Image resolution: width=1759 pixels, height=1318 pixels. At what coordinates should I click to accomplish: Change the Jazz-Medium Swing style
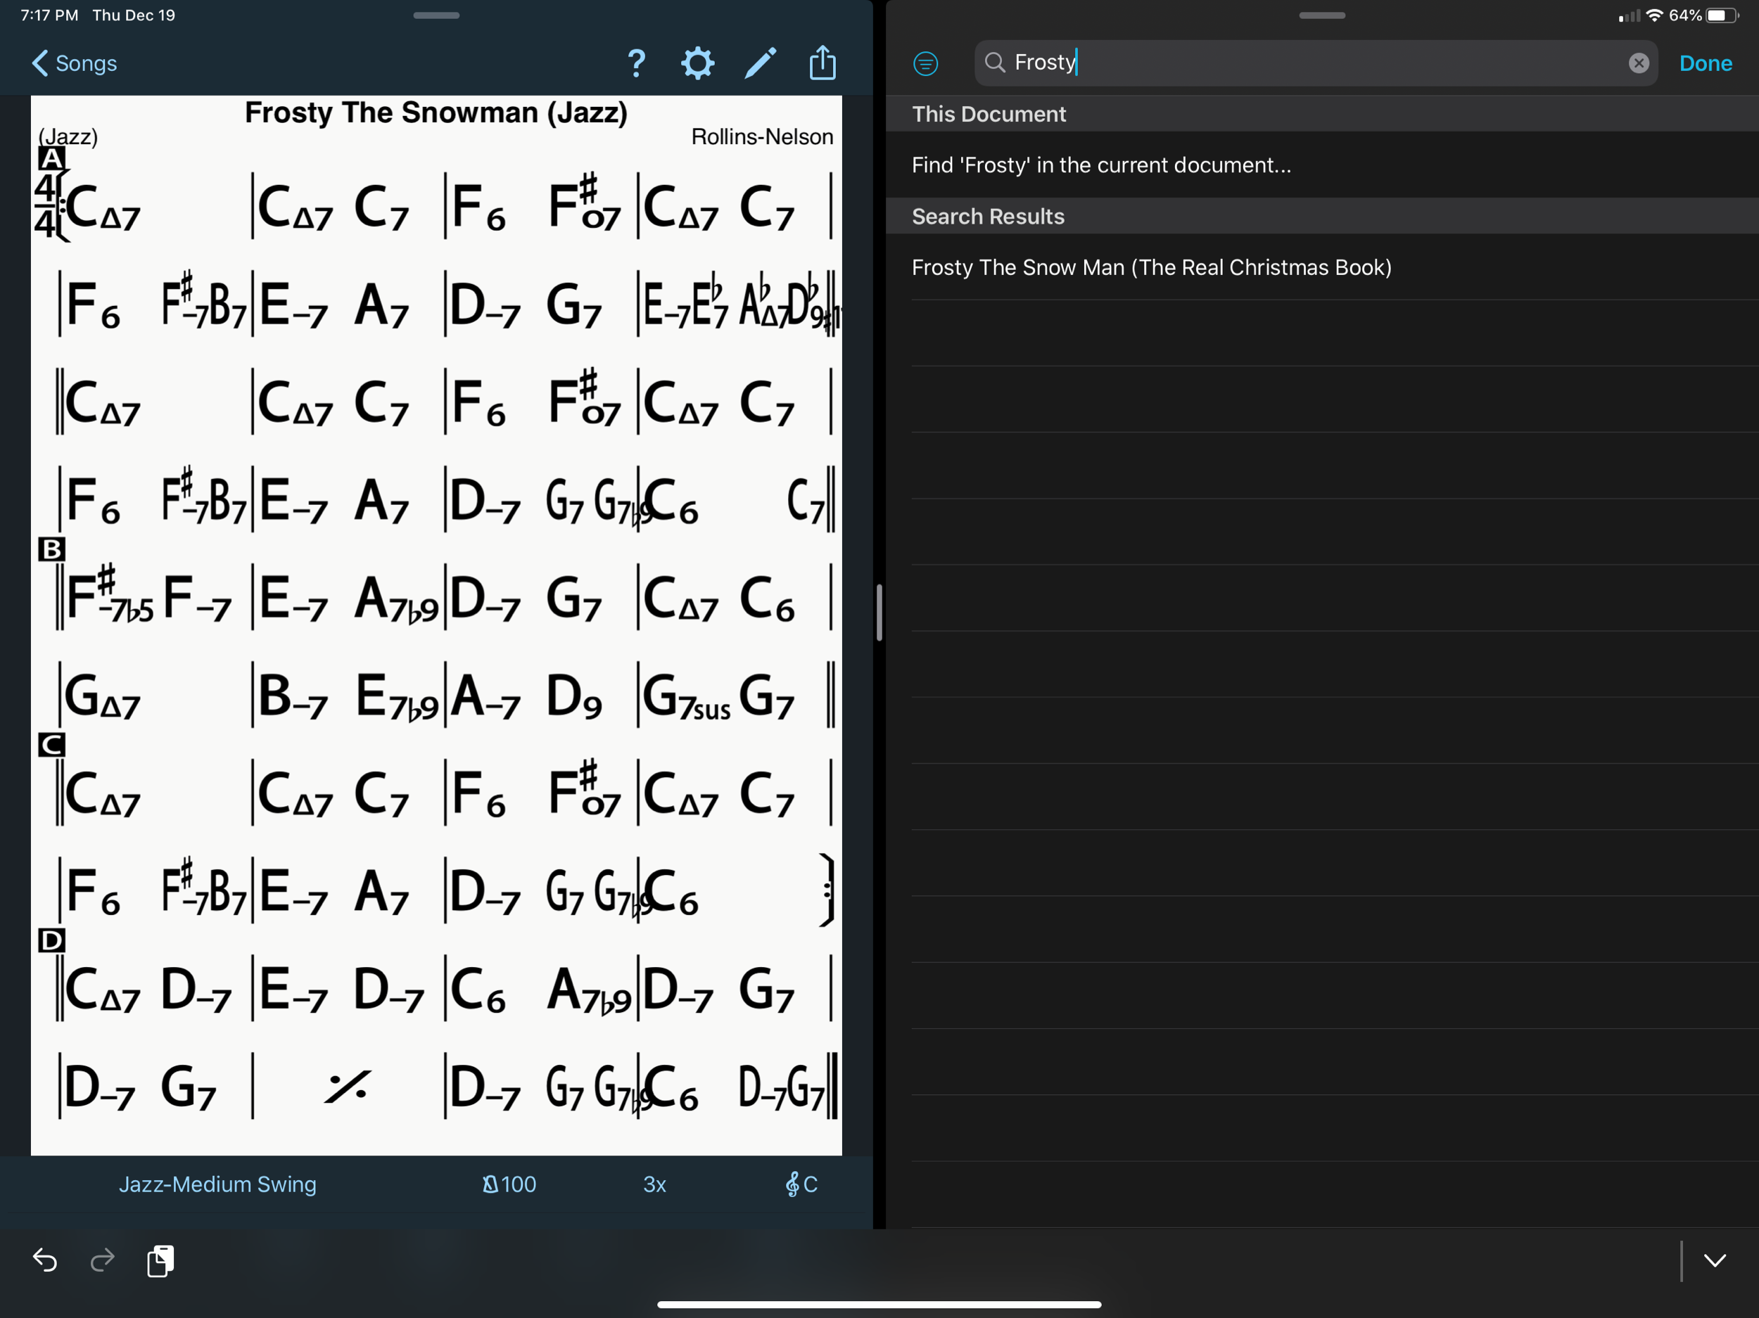(217, 1184)
